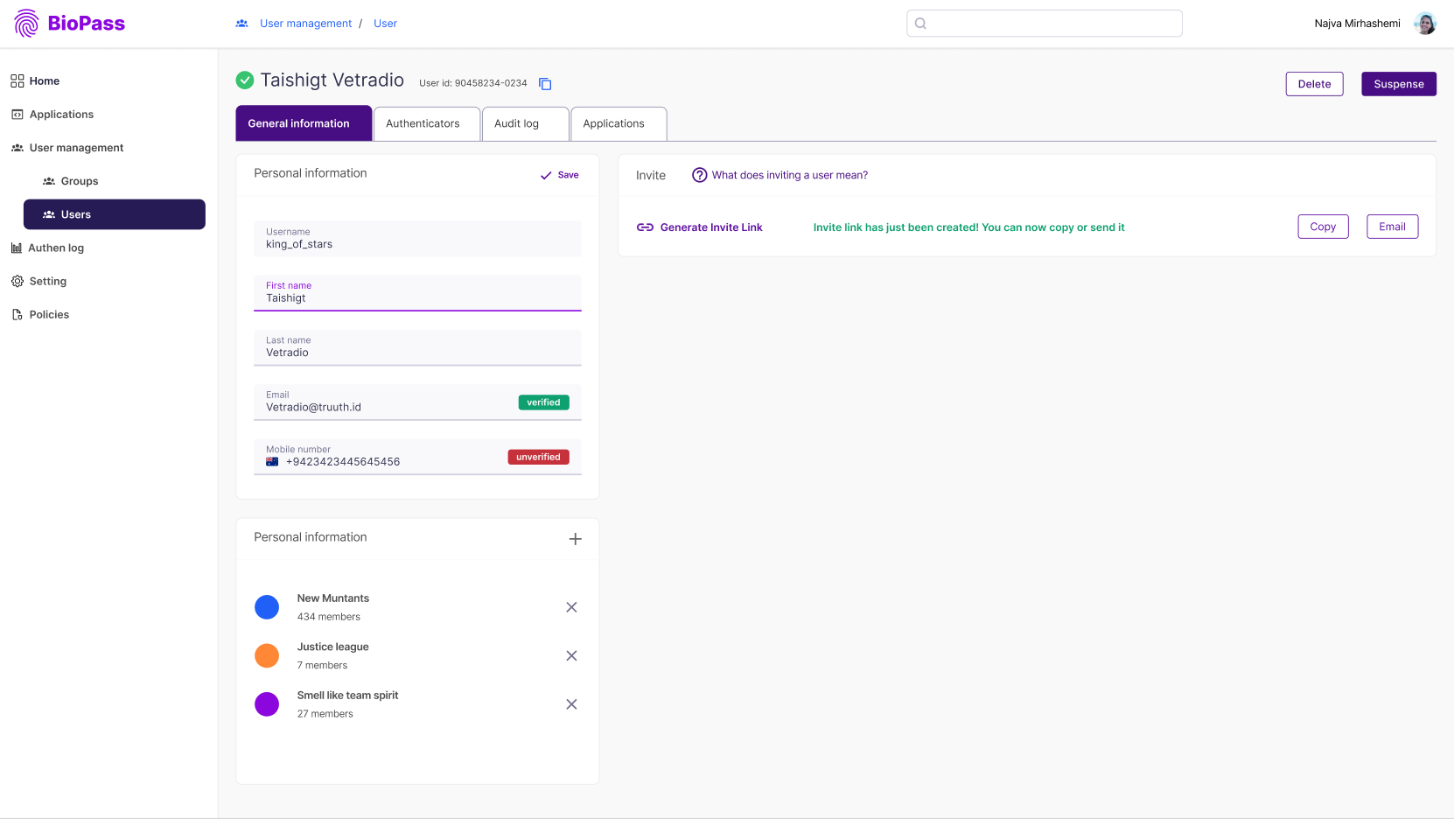1454x819 pixels.
Task: Select Users in the sidebar
Action: [x=115, y=214]
